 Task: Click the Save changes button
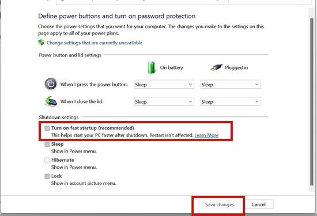tap(220, 204)
